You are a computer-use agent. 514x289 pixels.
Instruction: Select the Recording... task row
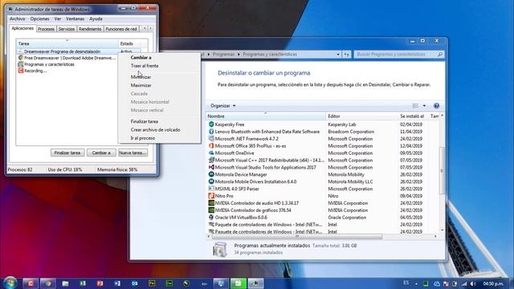click(x=67, y=71)
